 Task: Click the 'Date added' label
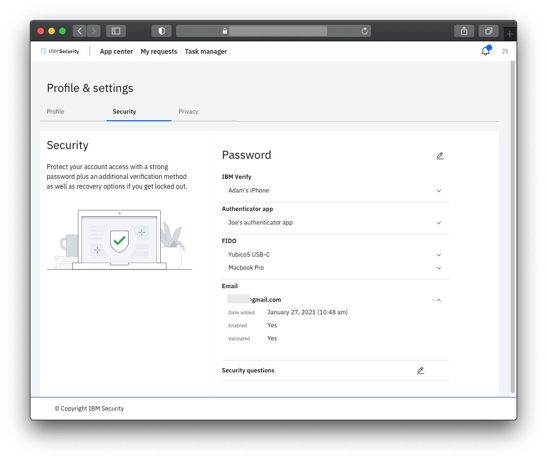click(x=241, y=313)
